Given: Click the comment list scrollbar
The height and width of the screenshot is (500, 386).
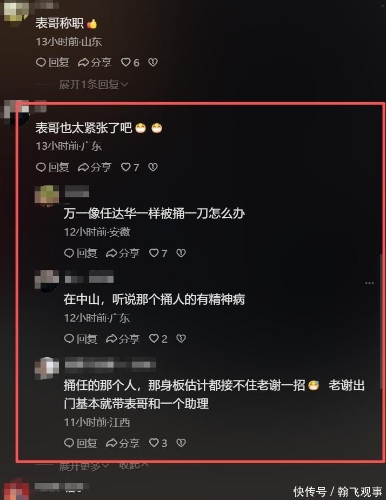Looking at the screenshot, I should [x=382, y=321].
